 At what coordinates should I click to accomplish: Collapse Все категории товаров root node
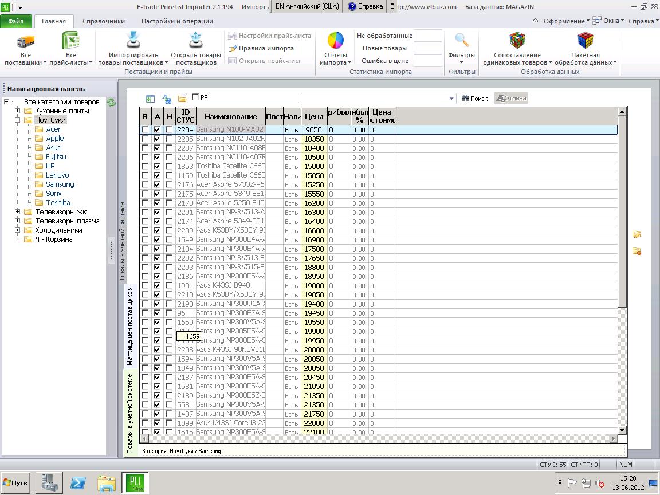[6, 102]
